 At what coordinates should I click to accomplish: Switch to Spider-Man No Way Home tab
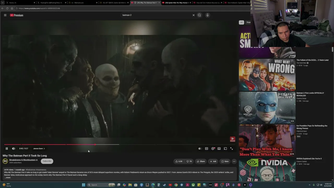click(177, 3)
